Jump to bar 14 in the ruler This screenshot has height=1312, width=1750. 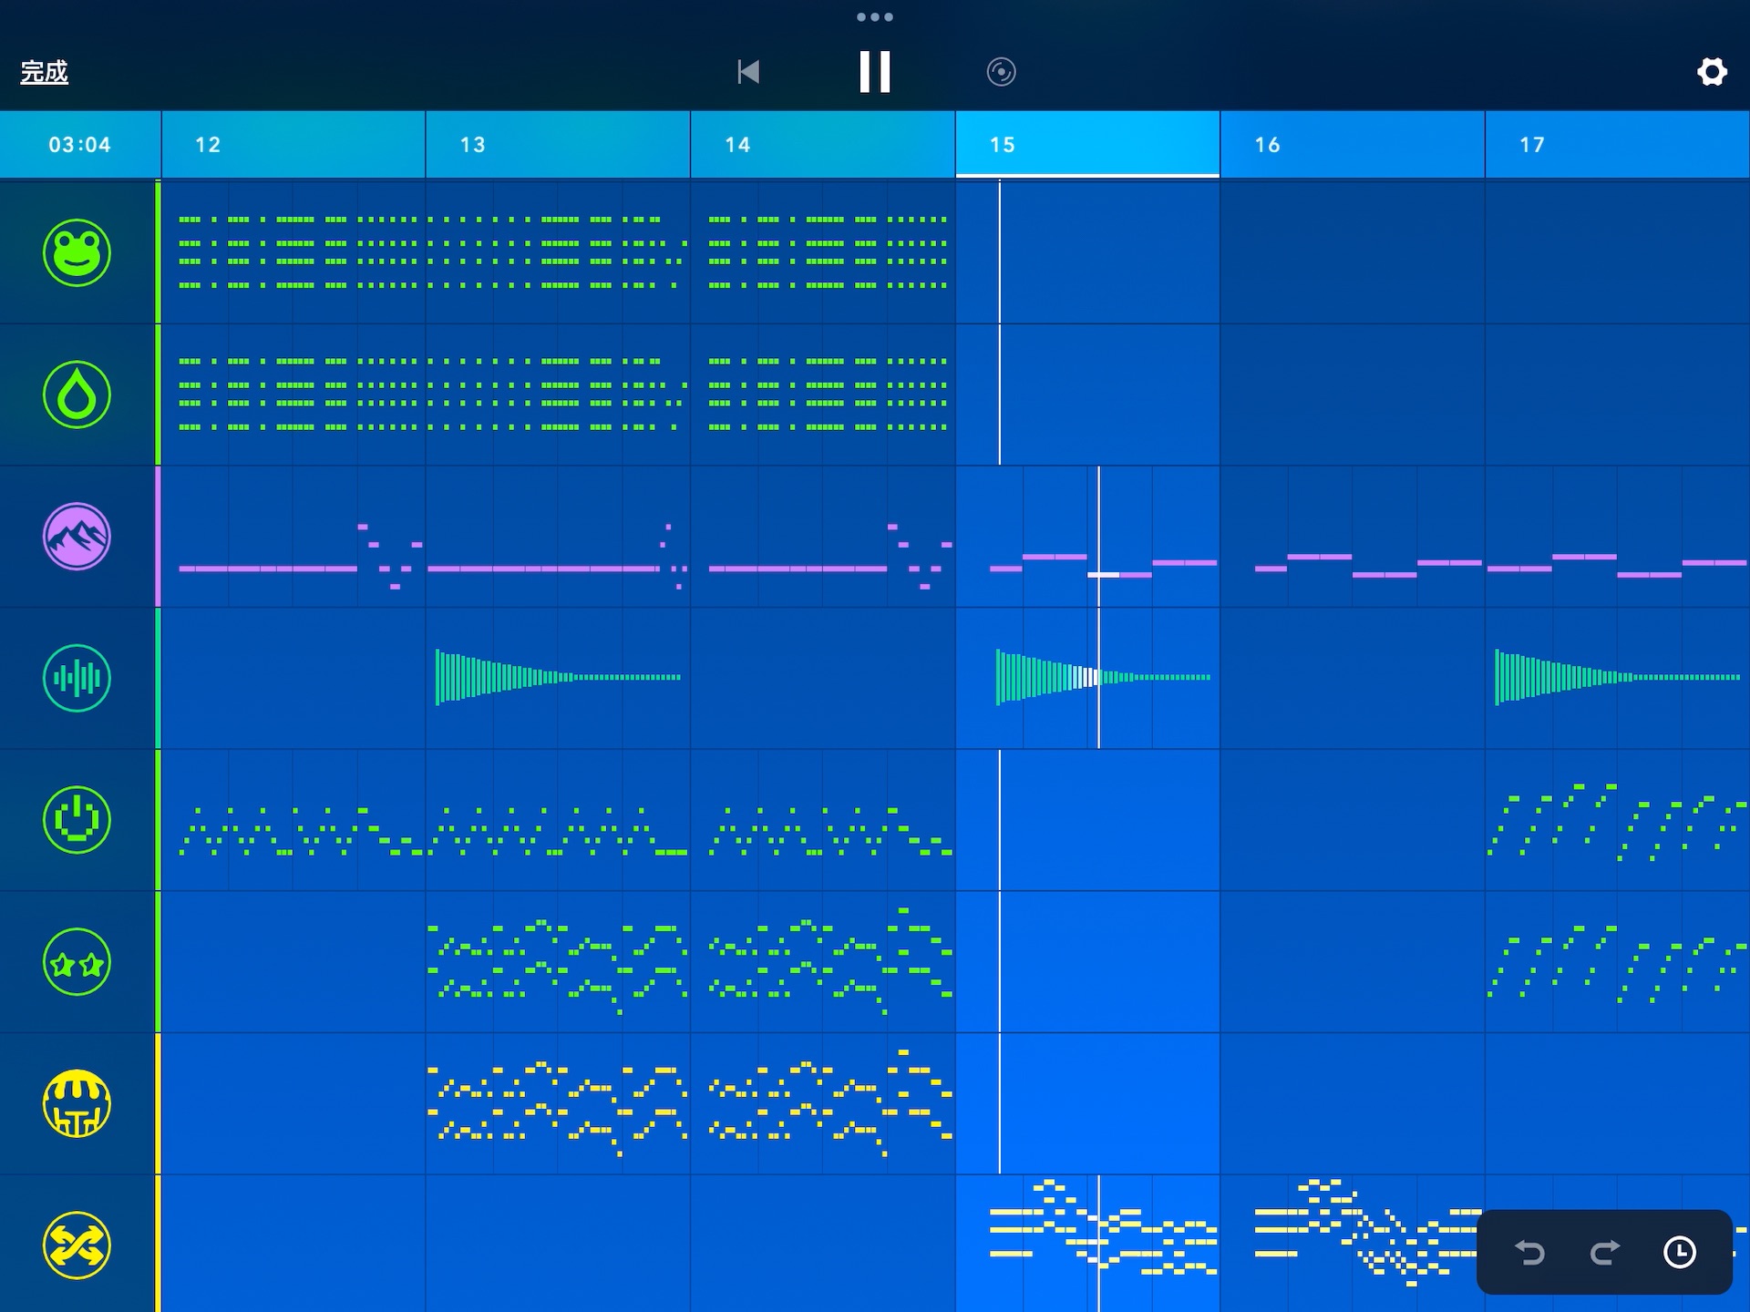tap(823, 145)
